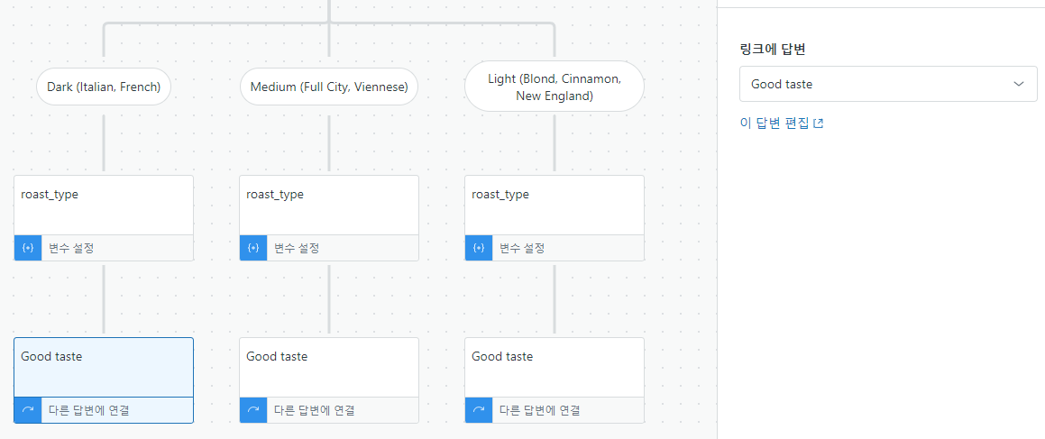The width and height of the screenshot is (1045, 439).
Task: Select the Medium (Full City, Viennese) option node
Action: [328, 87]
